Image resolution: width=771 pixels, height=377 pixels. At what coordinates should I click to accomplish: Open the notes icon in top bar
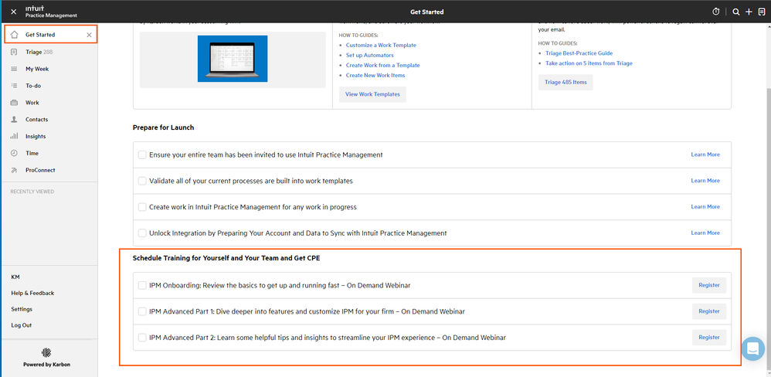point(761,12)
